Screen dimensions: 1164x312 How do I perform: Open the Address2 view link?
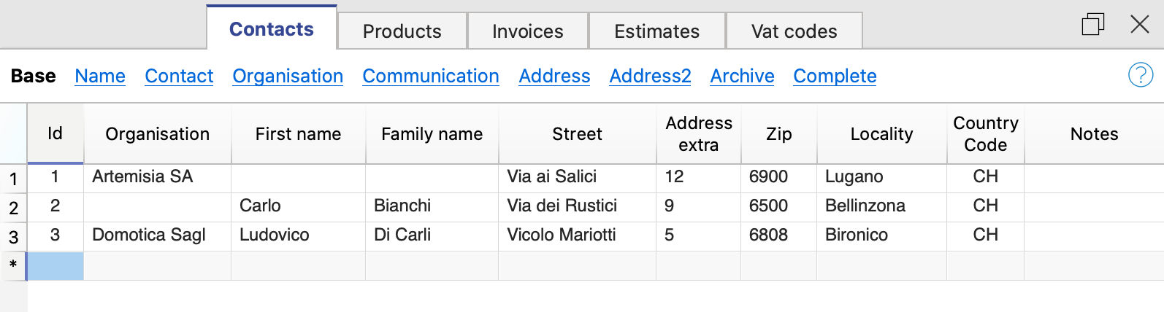(650, 76)
